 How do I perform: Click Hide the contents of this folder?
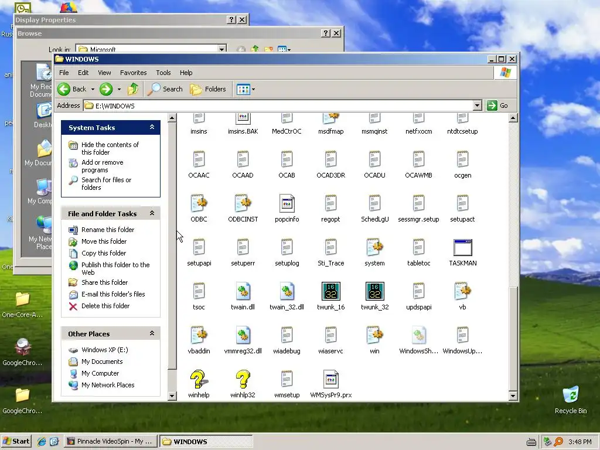[x=110, y=148]
